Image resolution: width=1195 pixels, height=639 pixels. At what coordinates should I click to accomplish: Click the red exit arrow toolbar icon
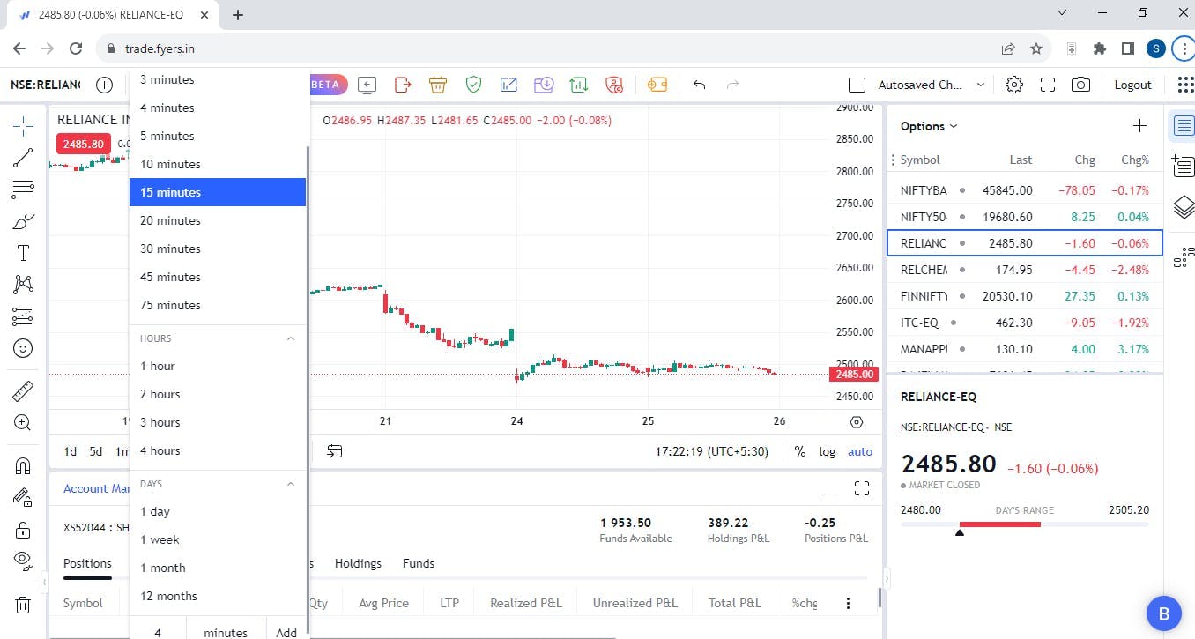(403, 85)
